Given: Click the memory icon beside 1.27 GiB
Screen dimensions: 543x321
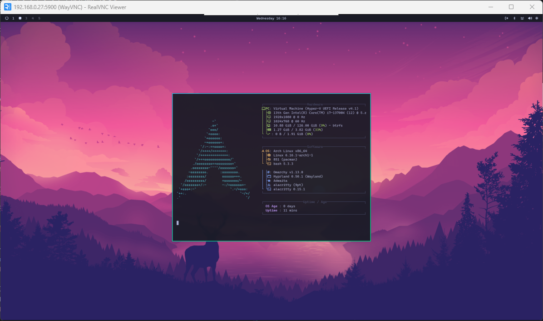Looking at the screenshot, I should [269, 130].
